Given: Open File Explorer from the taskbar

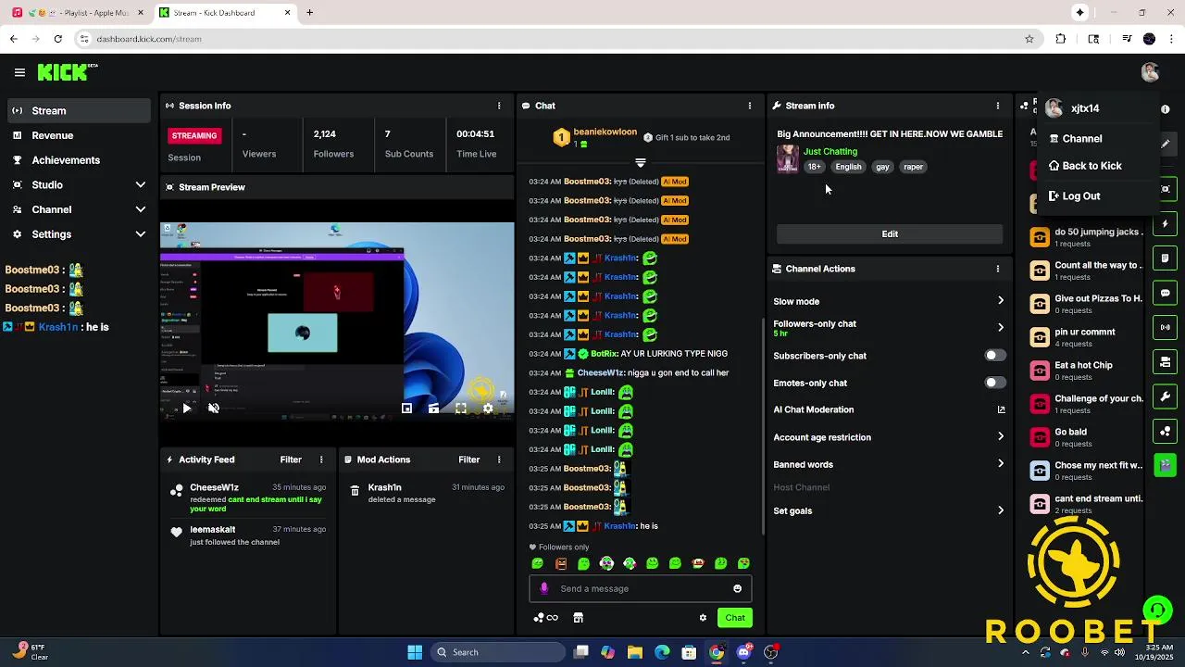Looking at the screenshot, I should [x=635, y=652].
